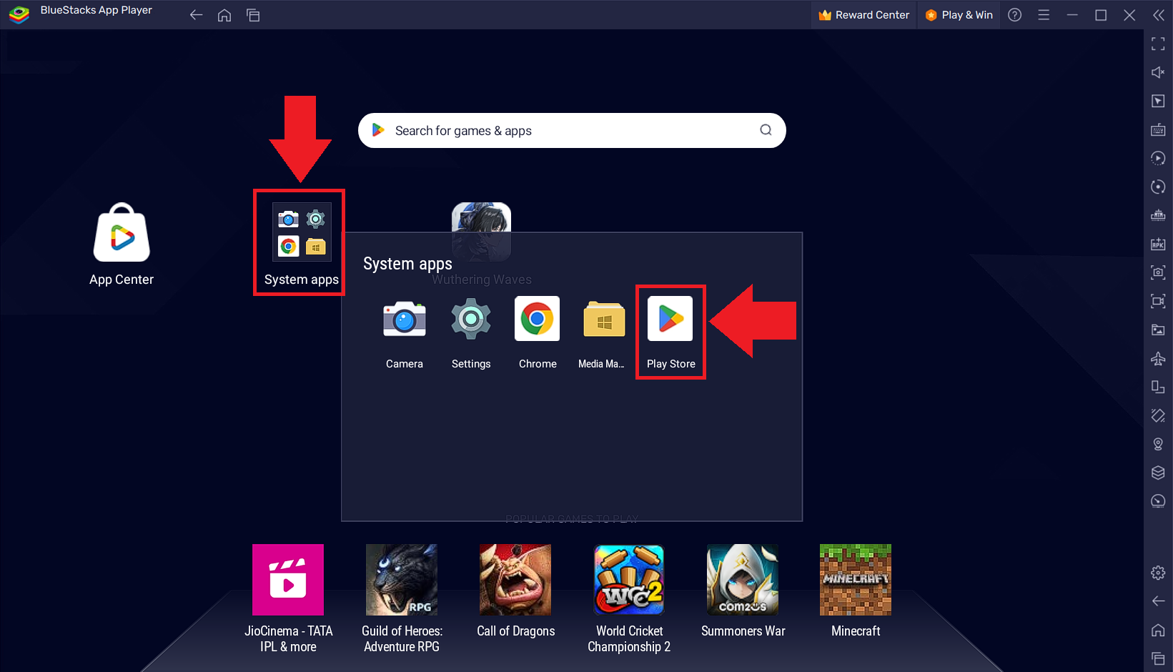Toggle fullscreen mode from the sidebar
The image size is (1173, 672).
[1158, 44]
